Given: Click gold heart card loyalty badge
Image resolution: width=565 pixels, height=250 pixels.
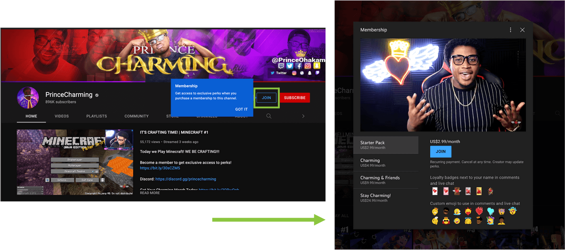Looking at the screenshot, I should click(479, 191).
